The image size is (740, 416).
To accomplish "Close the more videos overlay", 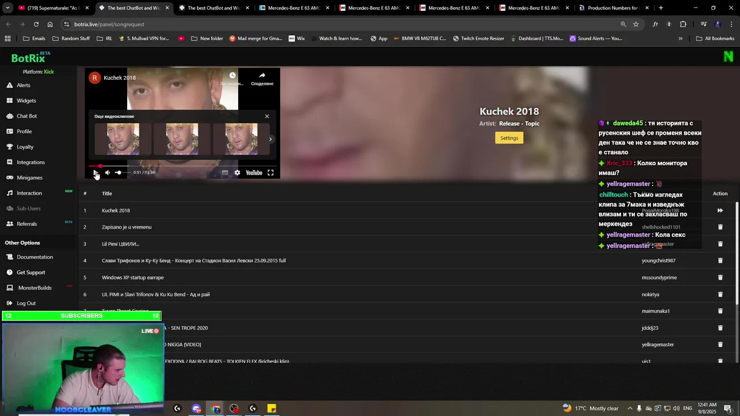I will click(267, 116).
